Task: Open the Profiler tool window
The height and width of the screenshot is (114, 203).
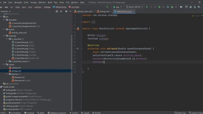Action: pyautogui.click(x=96, y=113)
